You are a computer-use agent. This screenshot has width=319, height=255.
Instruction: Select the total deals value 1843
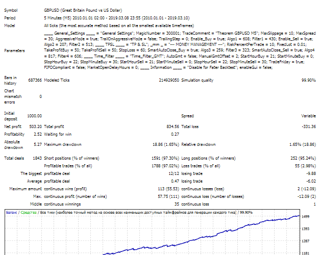(37, 158)
